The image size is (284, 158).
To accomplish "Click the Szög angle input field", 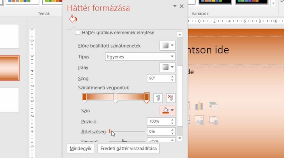I will click(159, 78).
